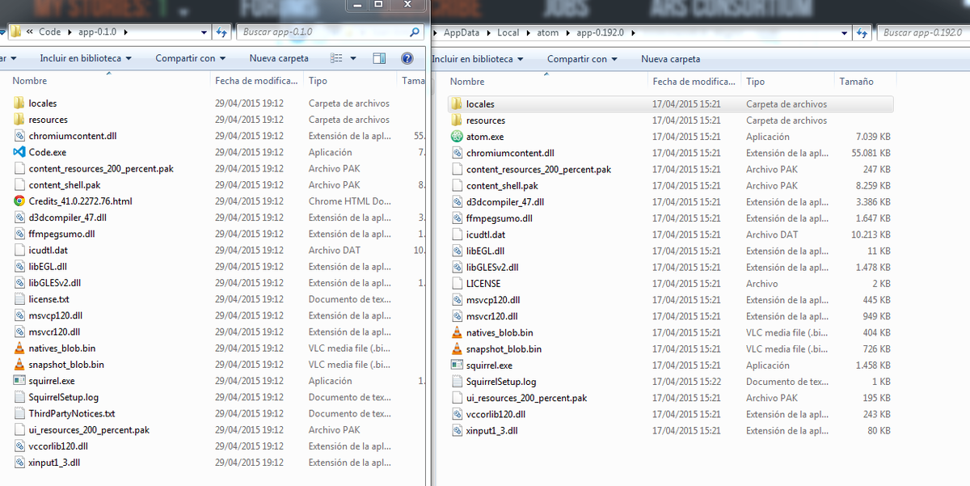Change view using the view options icon

pyautogui.click(x=337, y=58)
